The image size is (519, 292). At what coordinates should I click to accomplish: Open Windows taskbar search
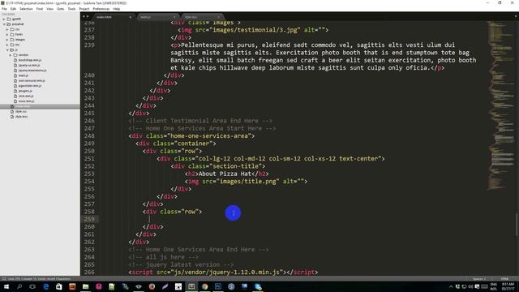coord(19,286)
